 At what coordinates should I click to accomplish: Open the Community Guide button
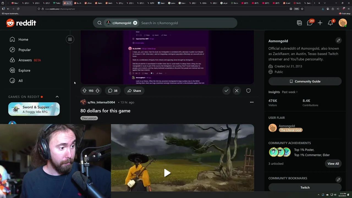(x=305, y=81)
